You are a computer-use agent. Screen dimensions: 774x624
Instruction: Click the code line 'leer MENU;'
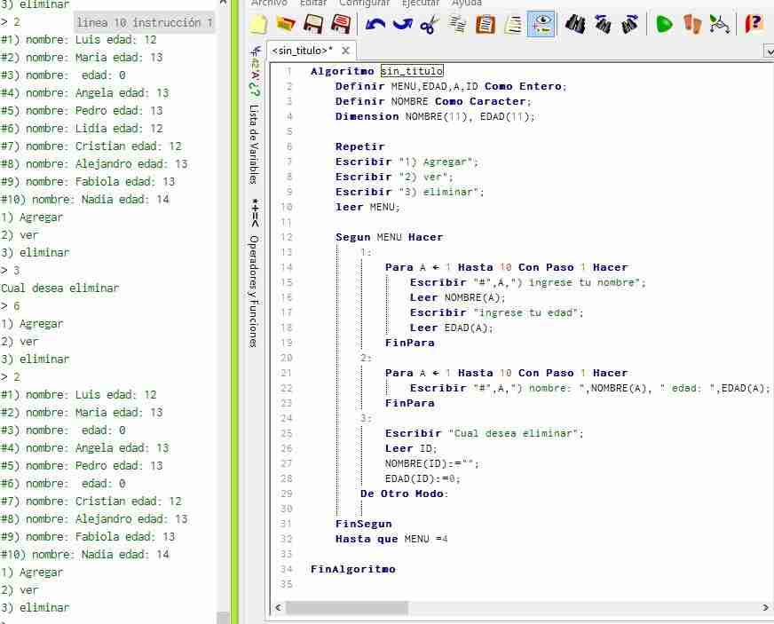click(367, 207)
